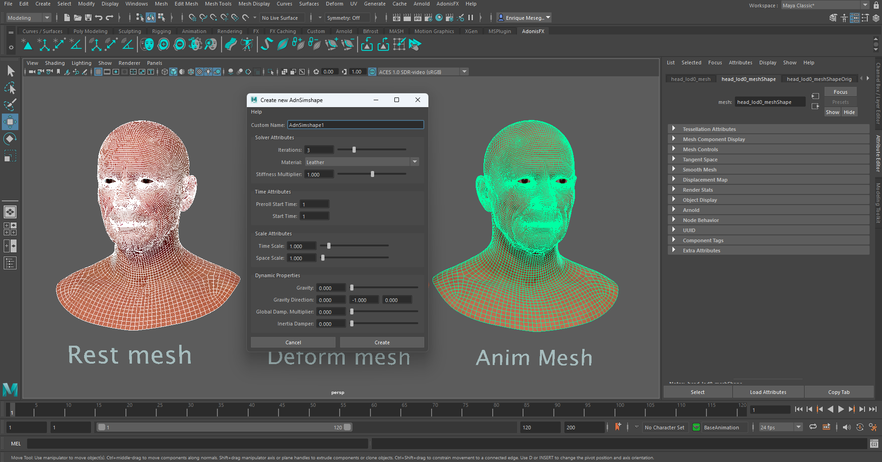Screen dimensions: 882x462
Task: Click the teal cloth skin icon on shelf
Action: pos(231,45)
